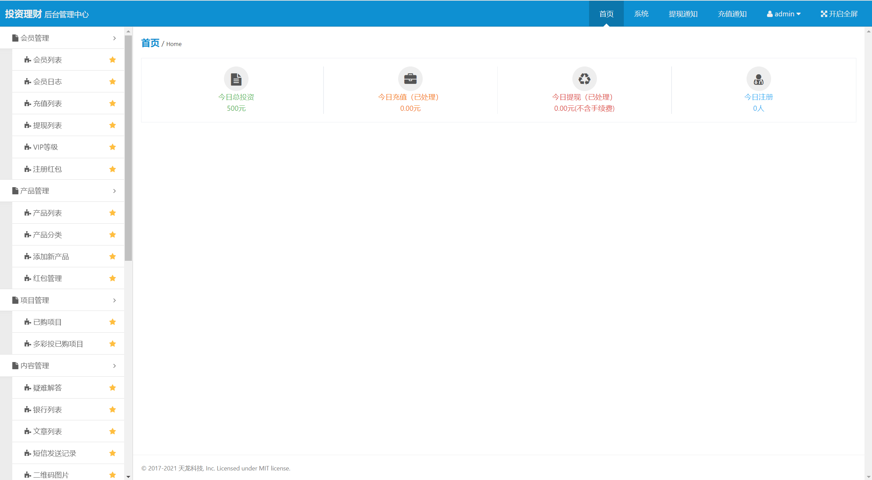
Task: Collapse the 项目管理 section chevron
Action: click(115, 300)
